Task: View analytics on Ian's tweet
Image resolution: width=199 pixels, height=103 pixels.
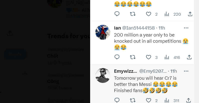Action: pos(167,57)
